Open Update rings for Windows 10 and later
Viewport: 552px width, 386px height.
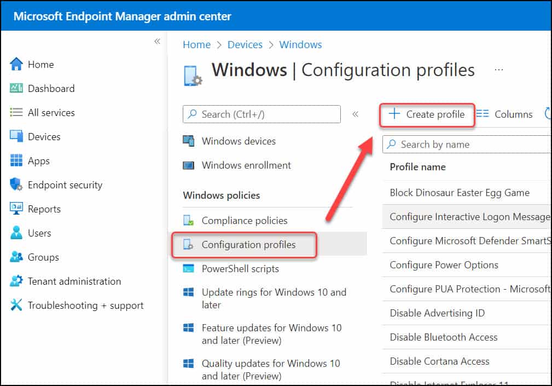coord(274,298)
